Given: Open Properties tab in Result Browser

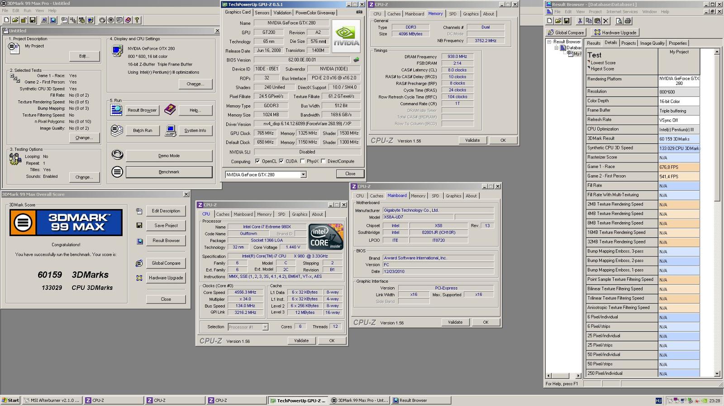Looking at the screenshot, I should point(677,43).
